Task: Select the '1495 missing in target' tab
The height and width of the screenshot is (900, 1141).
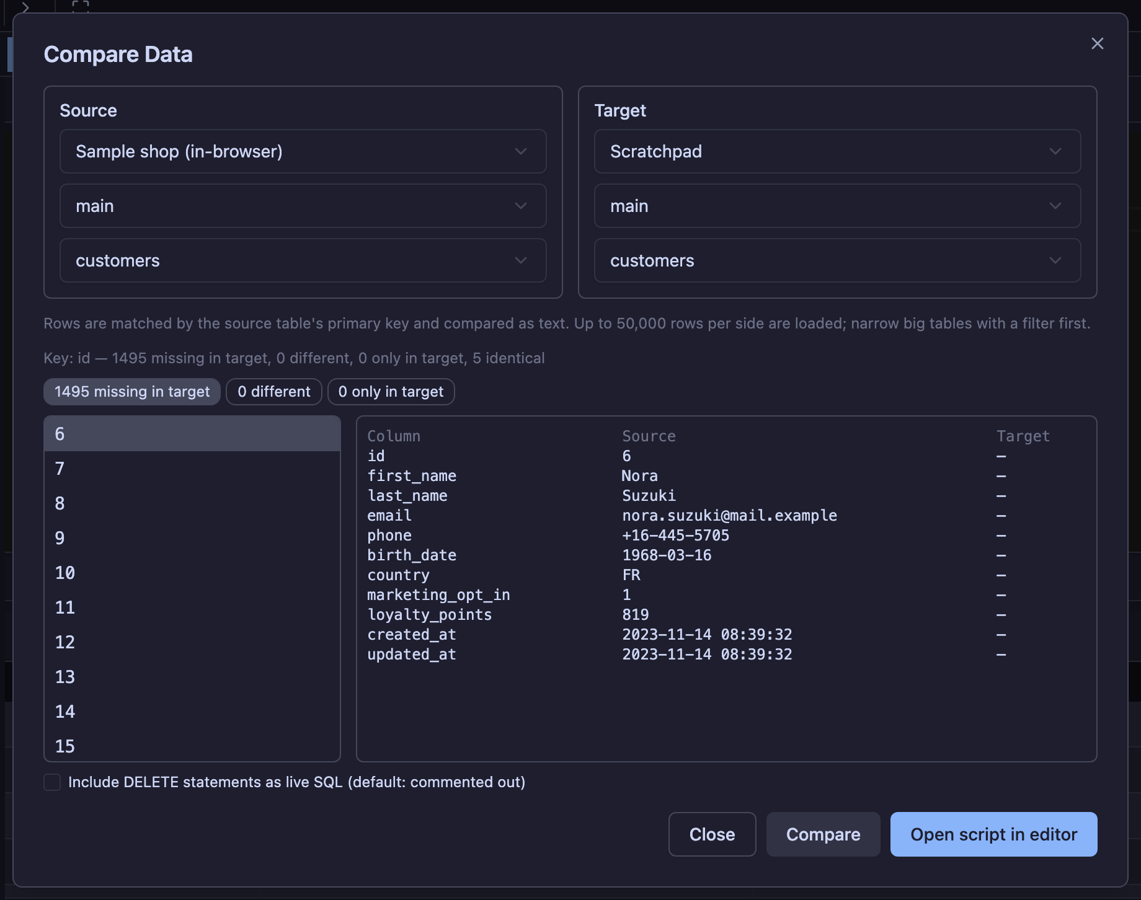Action: tap(132, 392)
